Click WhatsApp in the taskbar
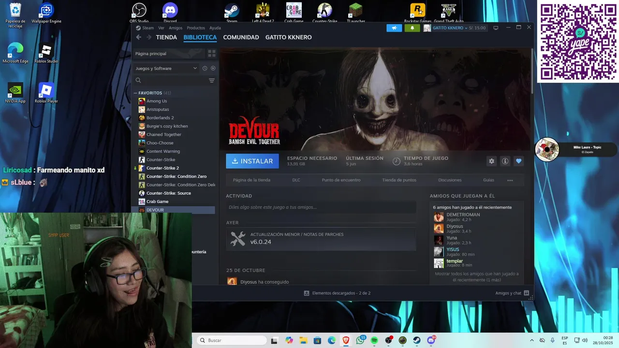The height and width of the screenshot is (348, 619). pyautogui.click(x=360, y=340)
